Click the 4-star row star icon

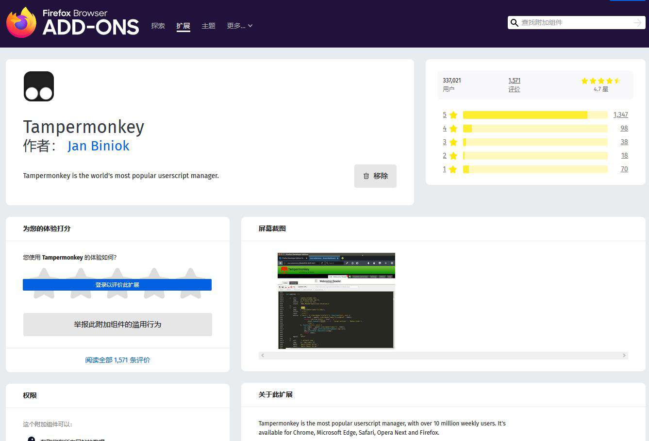pyautogui.click(x=453, y=129)
